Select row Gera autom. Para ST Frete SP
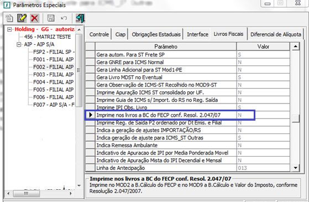The width and height of the screenshot is (309, 202). (187, 55)
